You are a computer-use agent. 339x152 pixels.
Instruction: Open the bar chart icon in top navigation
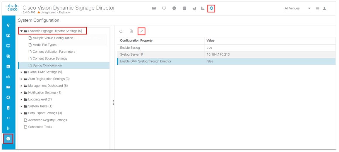click(x=194, y=8)
